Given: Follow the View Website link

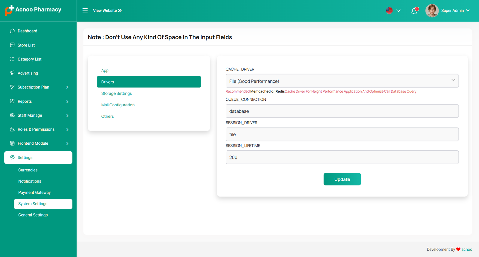Looking at the screenshot, I should pyautogui.click(x=107, y=10).
